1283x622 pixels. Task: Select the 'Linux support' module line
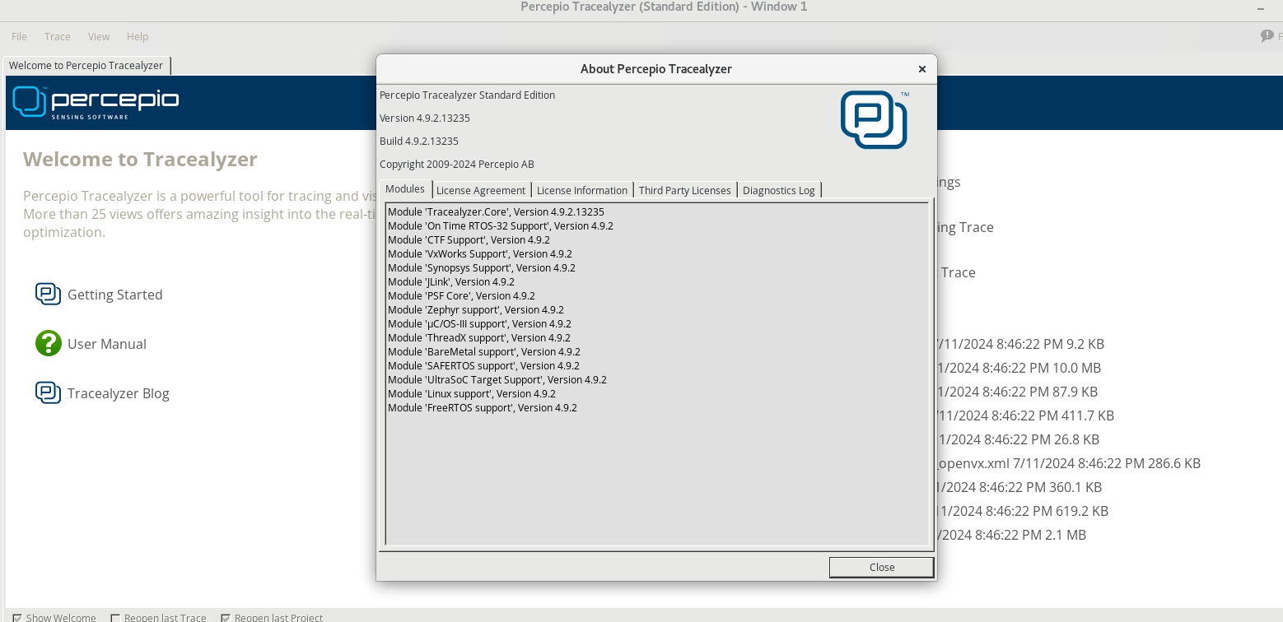pos(472,393)
